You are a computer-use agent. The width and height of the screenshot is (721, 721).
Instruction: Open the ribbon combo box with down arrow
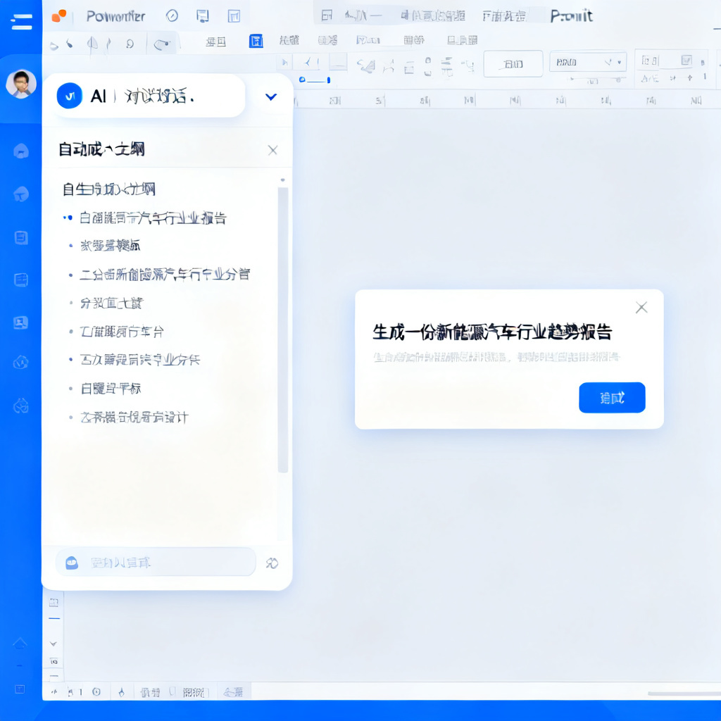pos(588,62)
